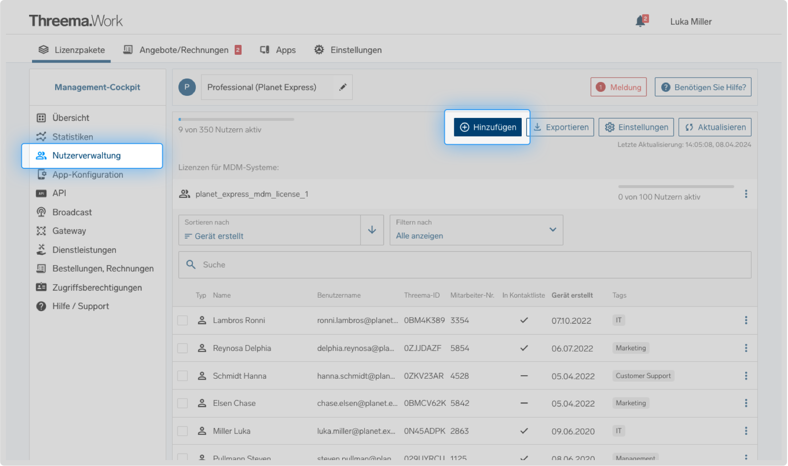The image size is (788, 466).
Task: Open three-dot menu for Miller Luka
Action: point(746,431)
